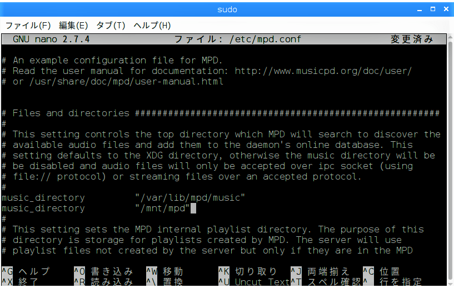
Task: Click the "An example configuration file" comment line
Action: (x=112, y=60)
